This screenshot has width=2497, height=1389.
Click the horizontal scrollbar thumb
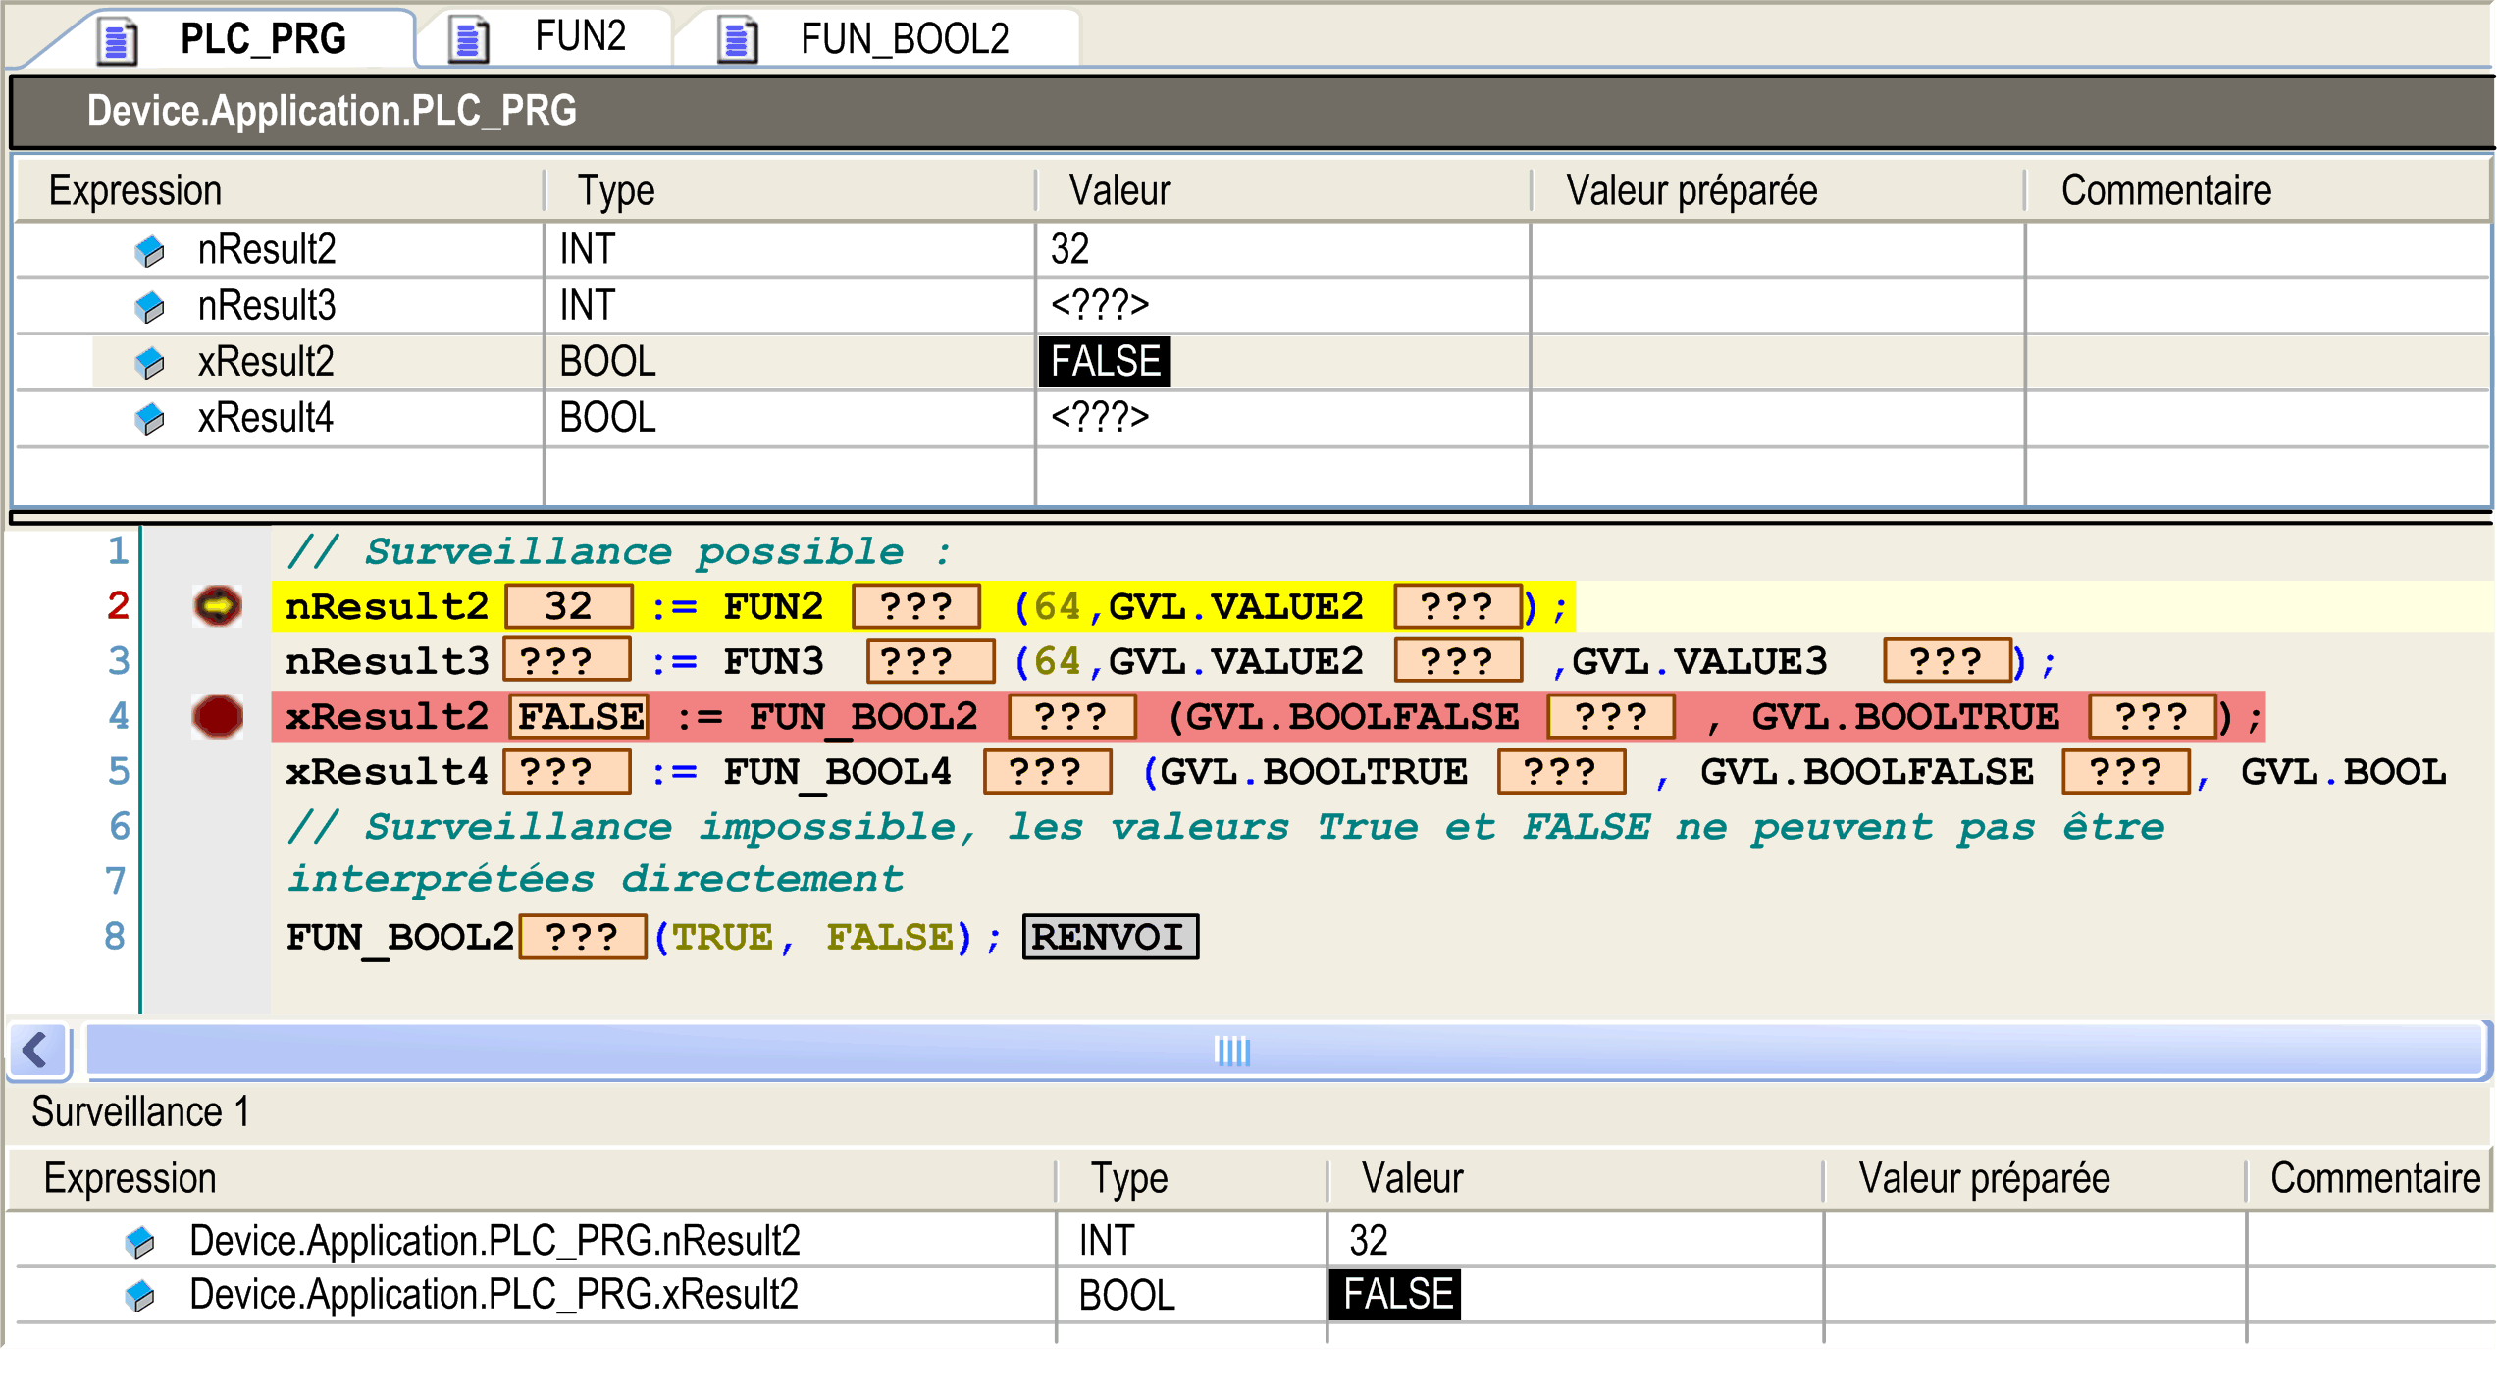point(1231,1051)
